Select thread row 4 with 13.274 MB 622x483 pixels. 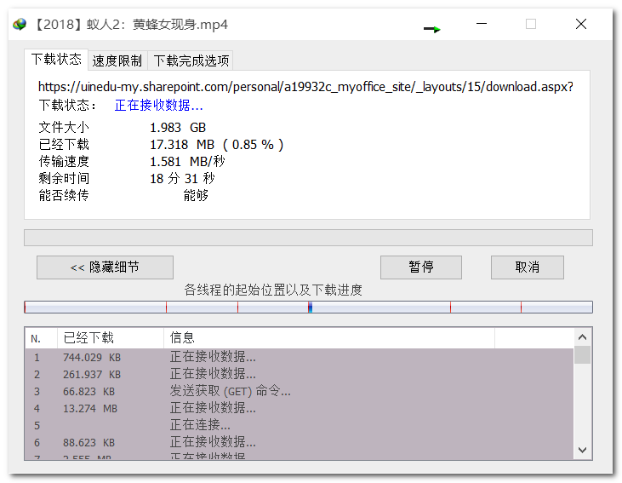click(300, 408)
